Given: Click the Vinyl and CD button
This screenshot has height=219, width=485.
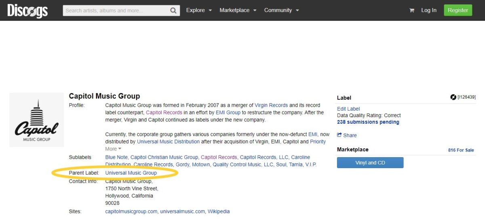Looking at the screenshot, I should point(370,163).
